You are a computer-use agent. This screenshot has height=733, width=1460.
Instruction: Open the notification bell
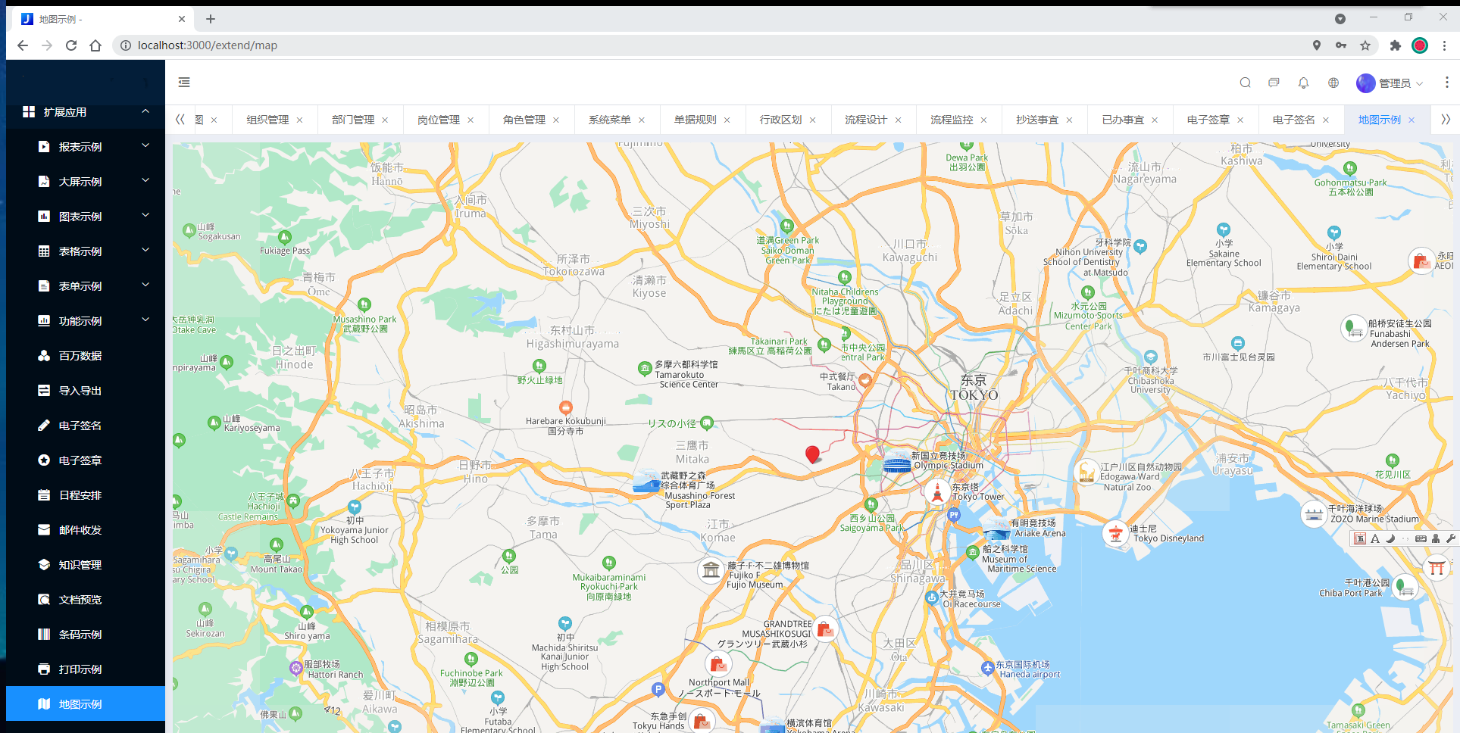(1303, 83)
